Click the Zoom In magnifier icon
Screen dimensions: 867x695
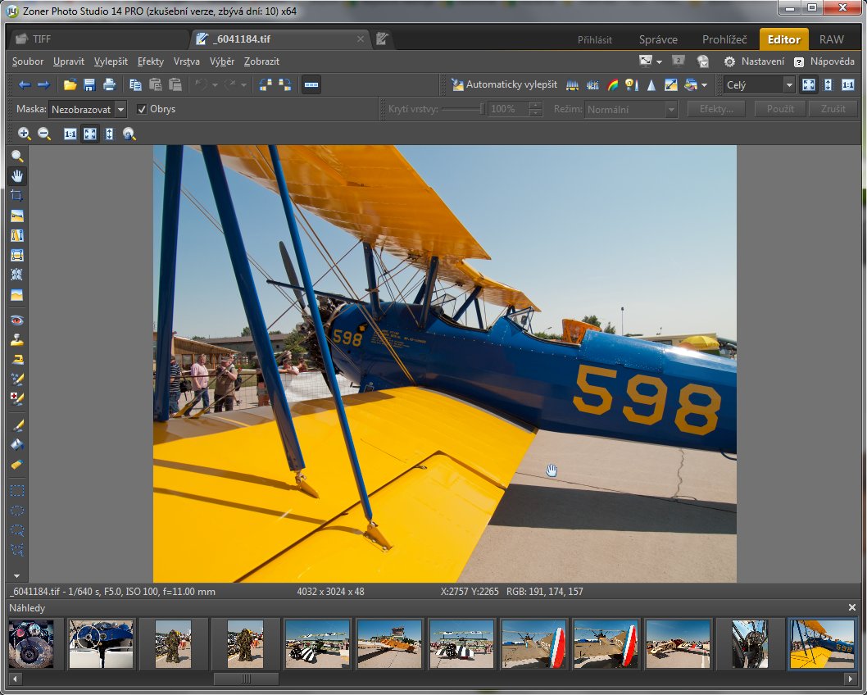tap(24, 134)
